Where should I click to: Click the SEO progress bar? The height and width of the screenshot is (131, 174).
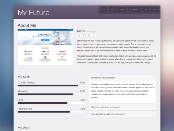coord(51,103)
